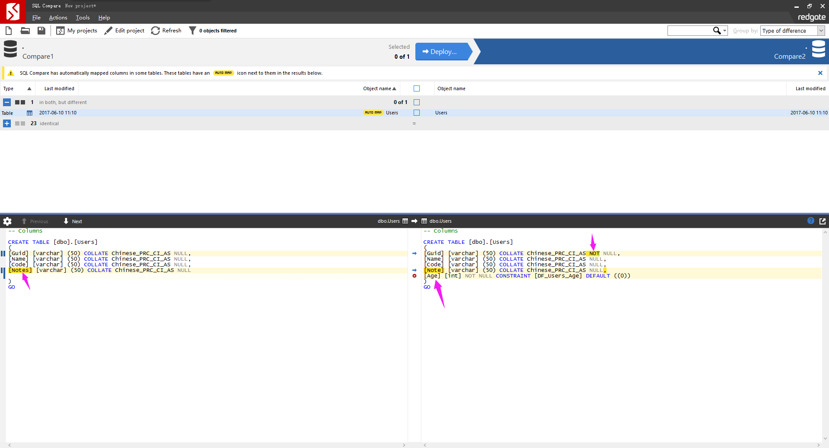Click the right pane vertical scrollbar
This screenshot has width=829, height=448.
(x=825, y=335)
